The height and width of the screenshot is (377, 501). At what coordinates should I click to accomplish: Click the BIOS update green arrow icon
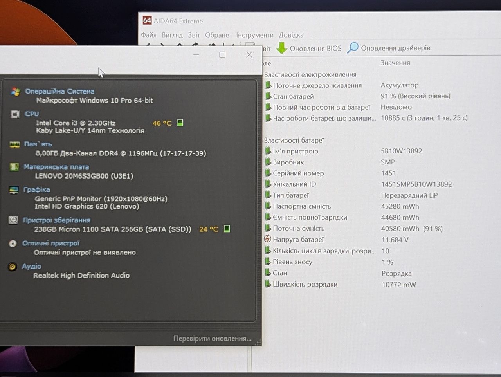coord(281,48)
